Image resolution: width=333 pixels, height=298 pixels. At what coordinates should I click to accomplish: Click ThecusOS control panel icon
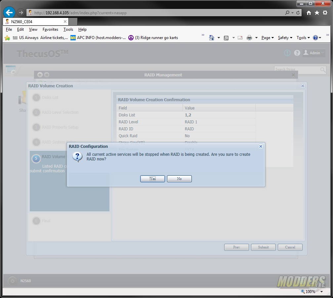[x=11, y=69]
